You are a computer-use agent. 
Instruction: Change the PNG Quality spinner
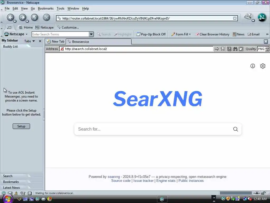[267, 49]
